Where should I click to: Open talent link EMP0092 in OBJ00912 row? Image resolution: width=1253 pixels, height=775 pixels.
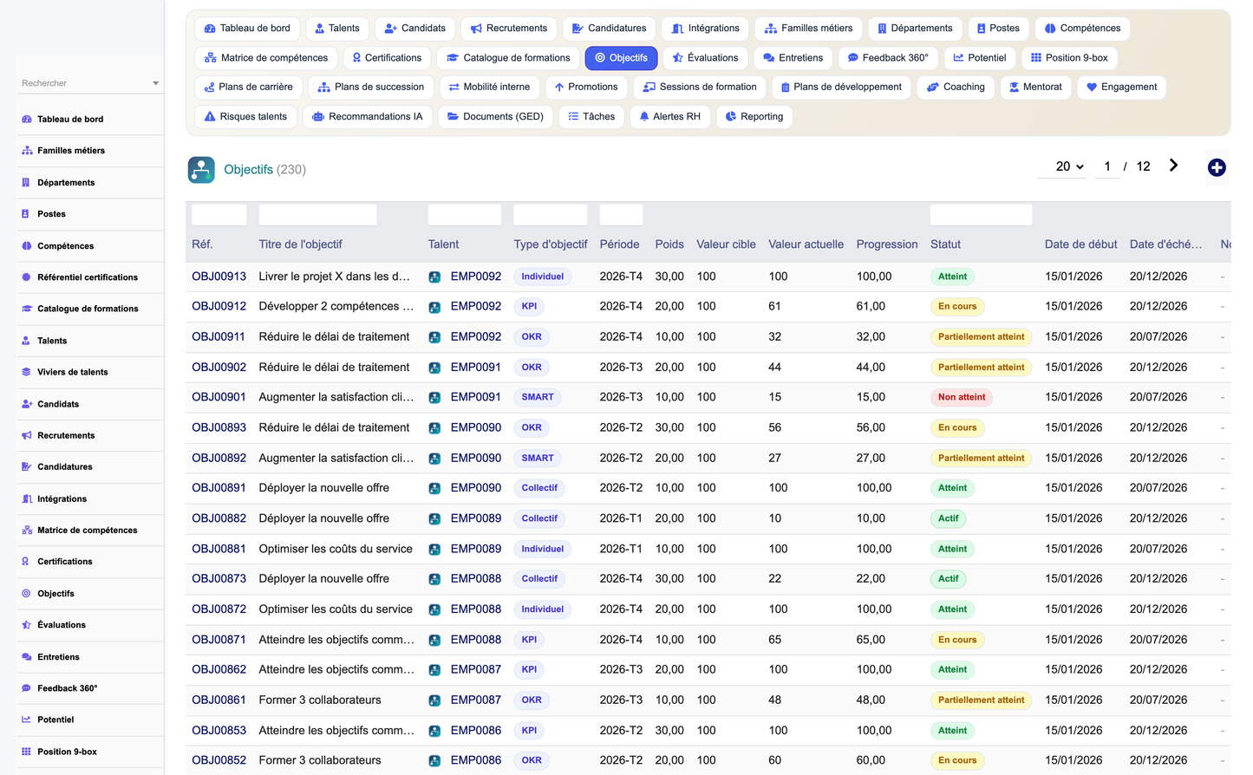[476, 306]
